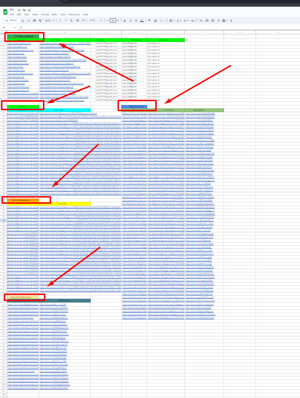Star the Mix spreadsheet
Viewport: 300px width, 398px height.
point(19,10)
